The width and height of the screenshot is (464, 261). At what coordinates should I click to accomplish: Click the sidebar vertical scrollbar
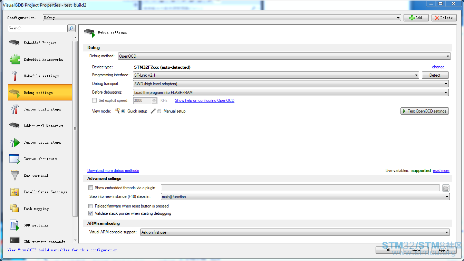coord(75,128)
